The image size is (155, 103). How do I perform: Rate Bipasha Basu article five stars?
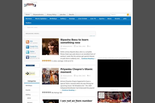pos(50,61)
